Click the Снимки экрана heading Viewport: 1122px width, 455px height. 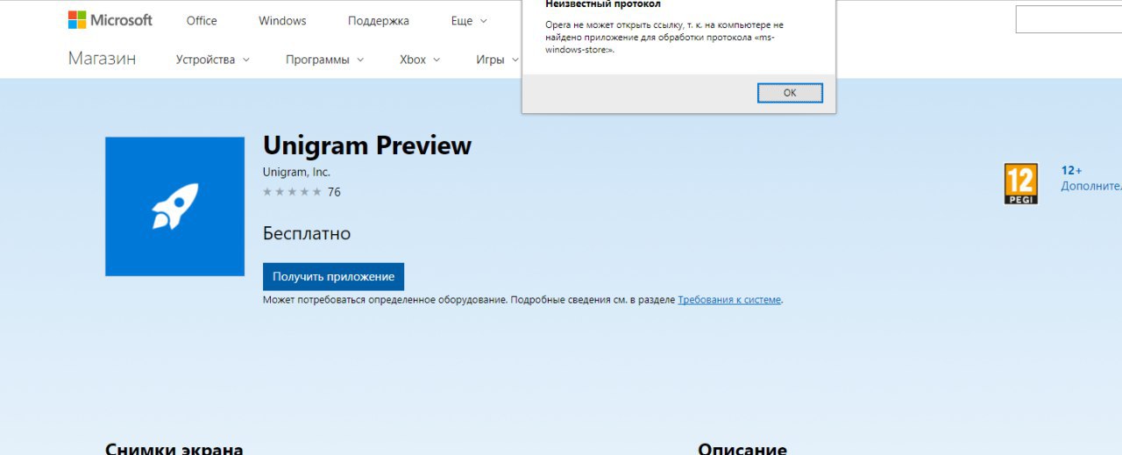click(x=174, y=448)
